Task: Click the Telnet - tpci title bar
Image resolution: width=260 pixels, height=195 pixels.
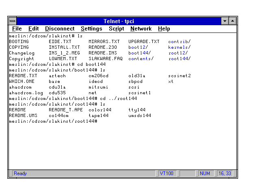Action: (x=119, y=21)
